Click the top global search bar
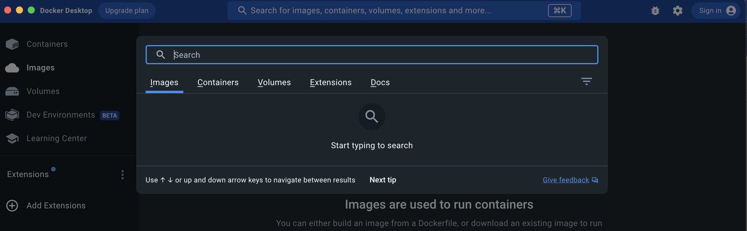Screen dimensions: 747x231 (x=404, y=11)
